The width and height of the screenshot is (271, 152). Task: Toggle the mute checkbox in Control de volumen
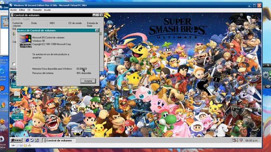point(14,64)
